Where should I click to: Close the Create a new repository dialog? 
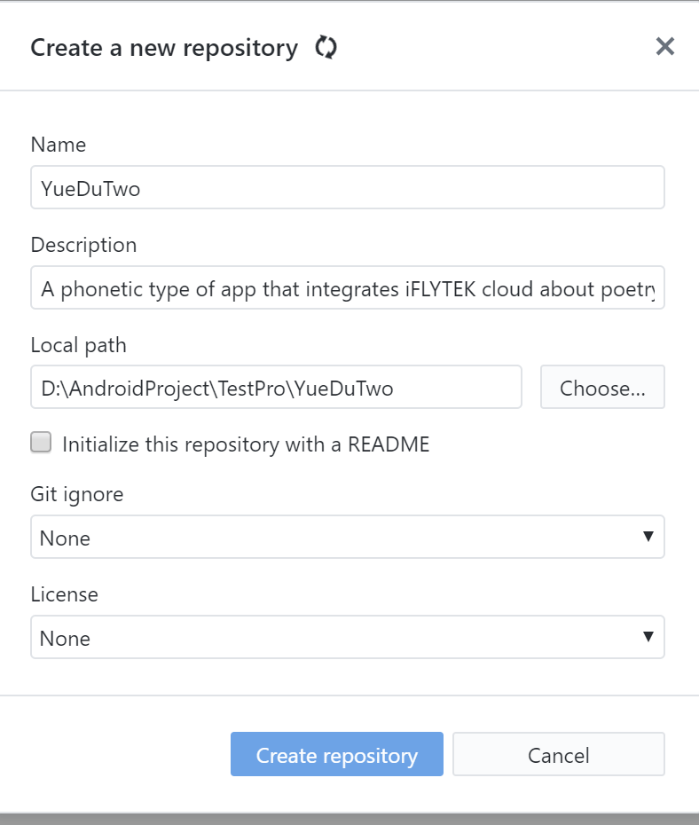point(664,46)
